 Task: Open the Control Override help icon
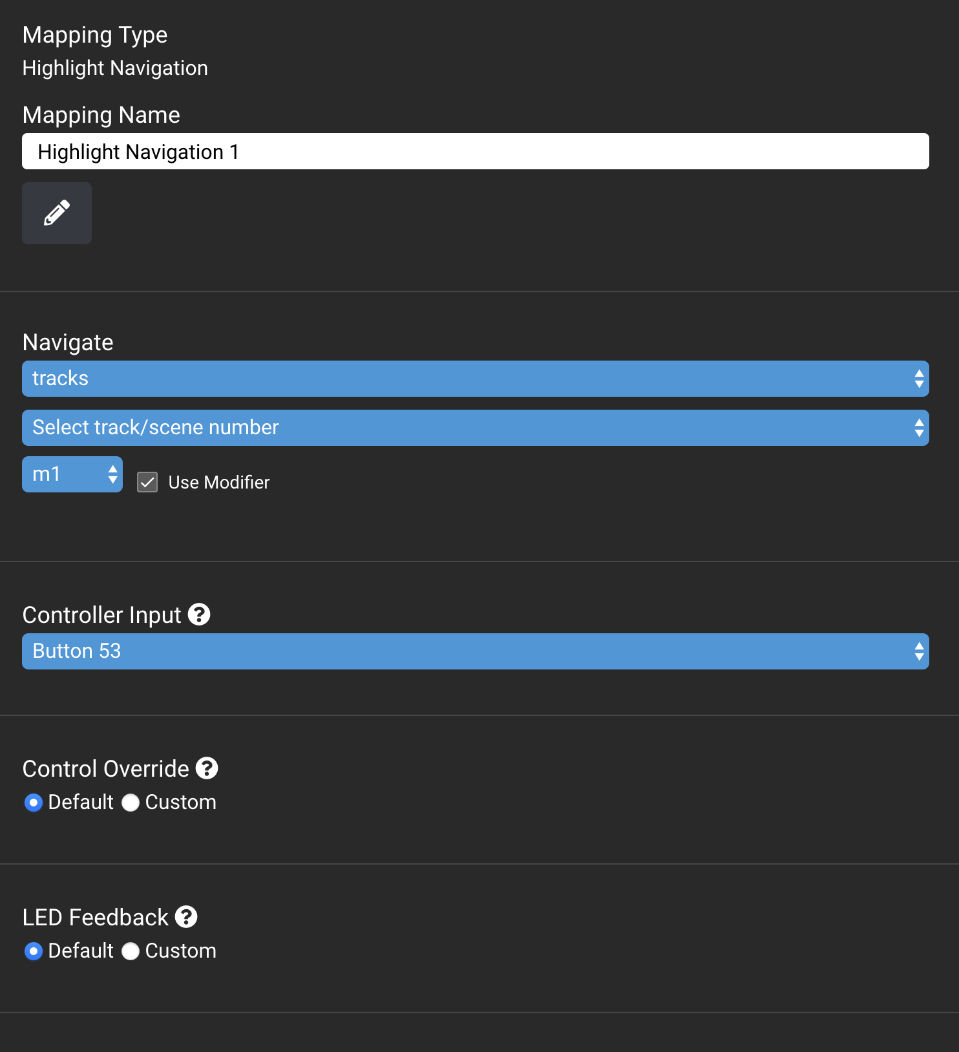(x=207, y=768)
